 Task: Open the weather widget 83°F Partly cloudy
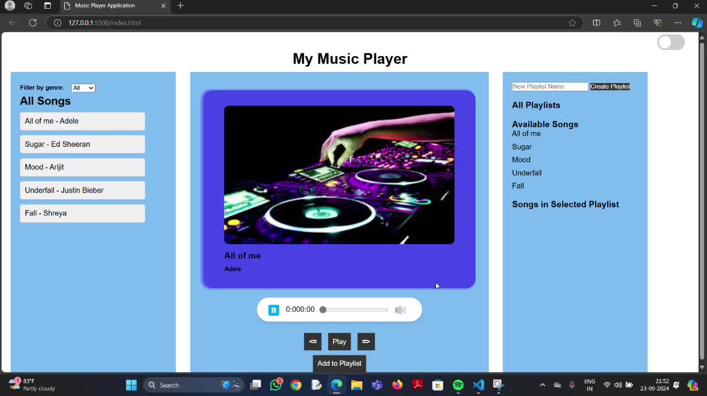tap(33, 385)
